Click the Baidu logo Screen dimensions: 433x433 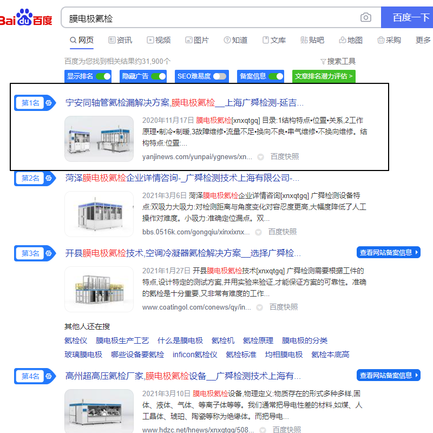point(26,18)
